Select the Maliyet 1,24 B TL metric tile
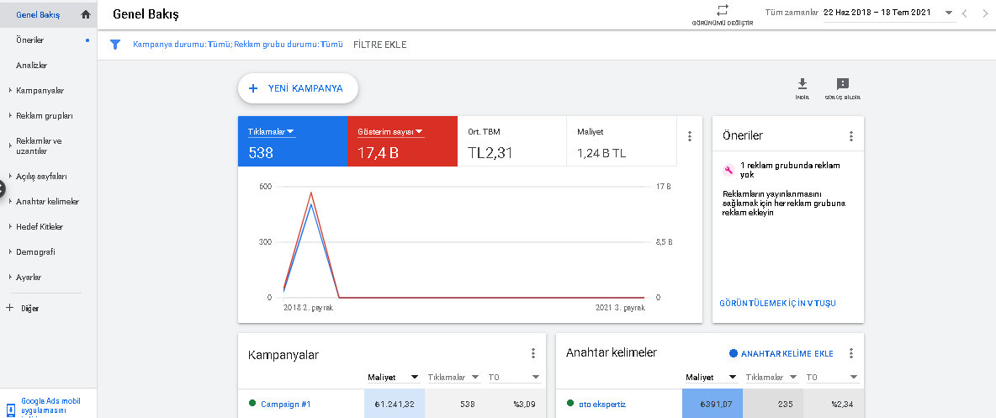This screenshot has width=996, height=418. (x=621, y=141)
